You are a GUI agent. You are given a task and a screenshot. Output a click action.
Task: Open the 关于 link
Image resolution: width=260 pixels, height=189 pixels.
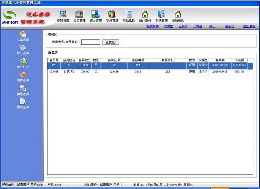pyautogui.click(x=212, y=26)
